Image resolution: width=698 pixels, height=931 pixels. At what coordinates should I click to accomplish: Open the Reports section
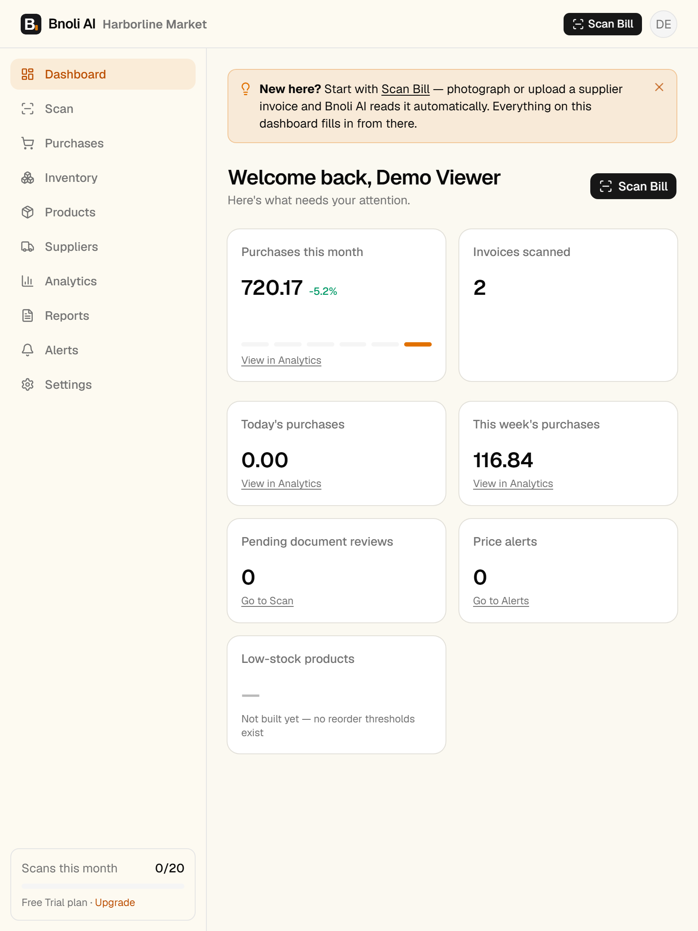coord(103,316)
